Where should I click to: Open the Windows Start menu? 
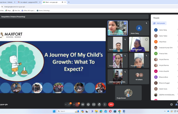(54, 111)
